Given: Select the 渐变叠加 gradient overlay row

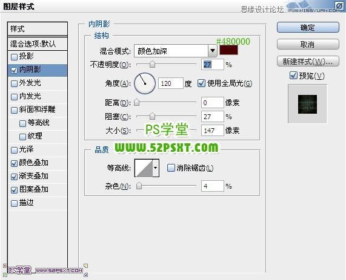Looking at the screenshot, I should pos(38,177).
